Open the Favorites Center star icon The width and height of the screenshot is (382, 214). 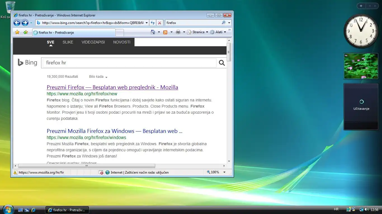(17, 32)
